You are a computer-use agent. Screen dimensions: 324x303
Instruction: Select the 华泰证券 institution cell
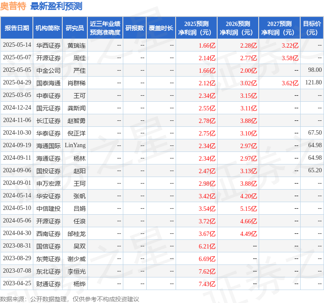click(48, 133)
